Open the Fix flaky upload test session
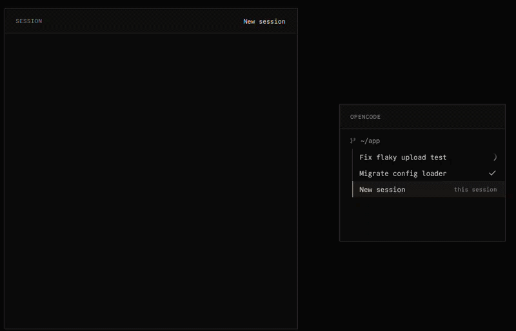This screenshot has width=516, height=331. 428,157
